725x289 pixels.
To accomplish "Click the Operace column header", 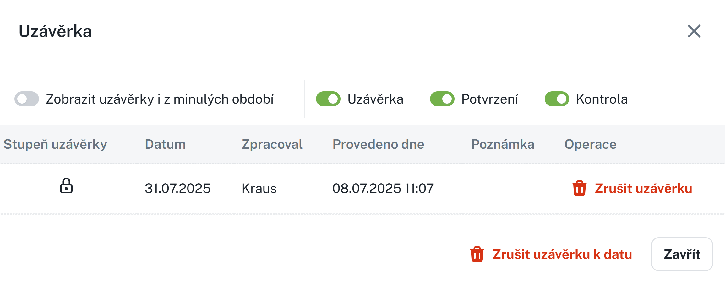I will tap(590, 144).
